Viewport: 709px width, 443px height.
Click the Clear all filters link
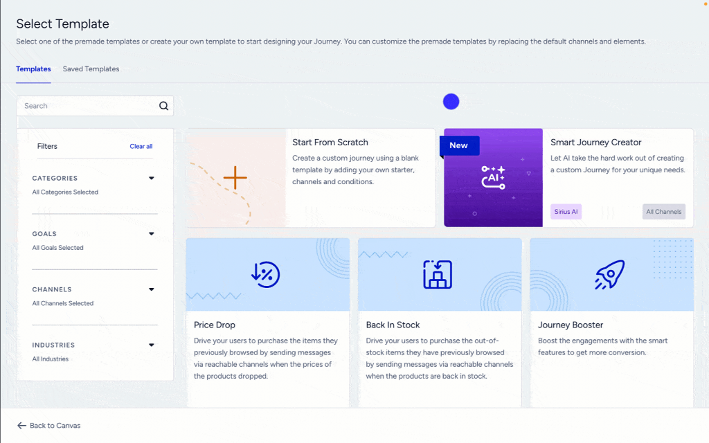tap(141, 146)
